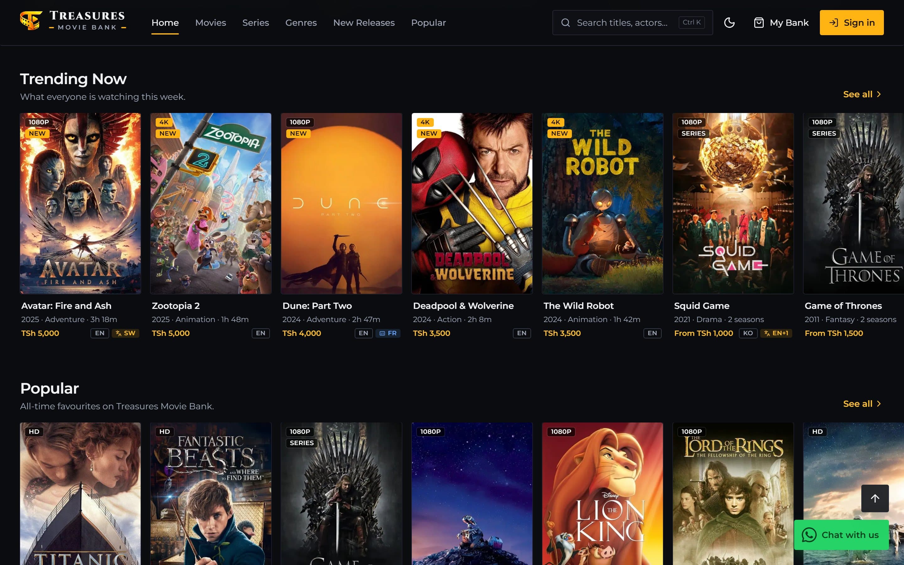Open the Deadpool & Wolverine poster
The image size is (904, 565).
[472, 203]
